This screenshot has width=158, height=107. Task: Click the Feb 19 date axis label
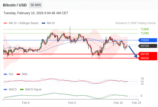point(136,103)
